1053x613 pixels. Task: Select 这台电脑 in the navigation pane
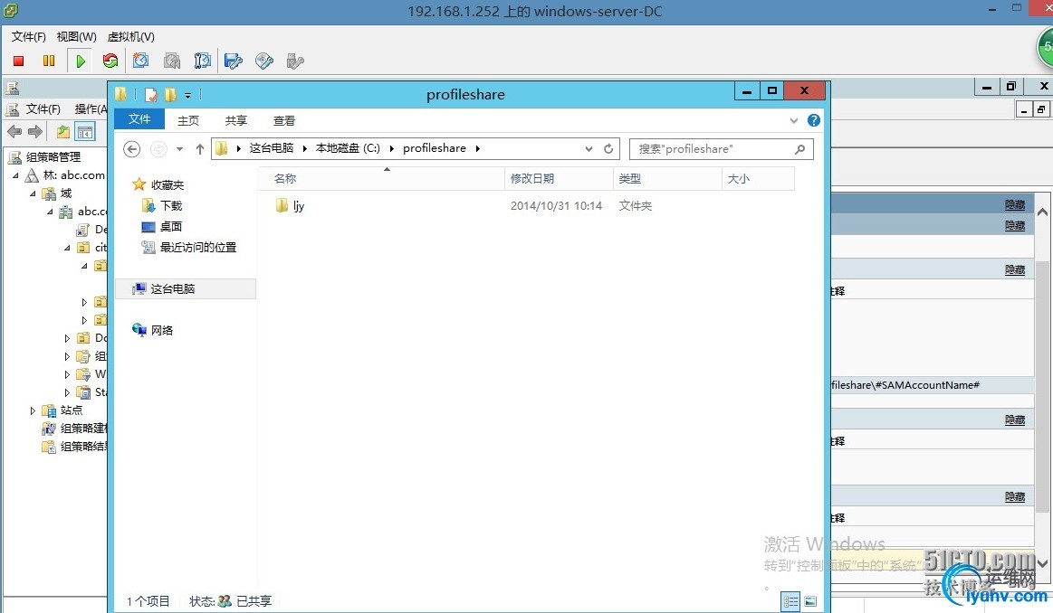186,289
